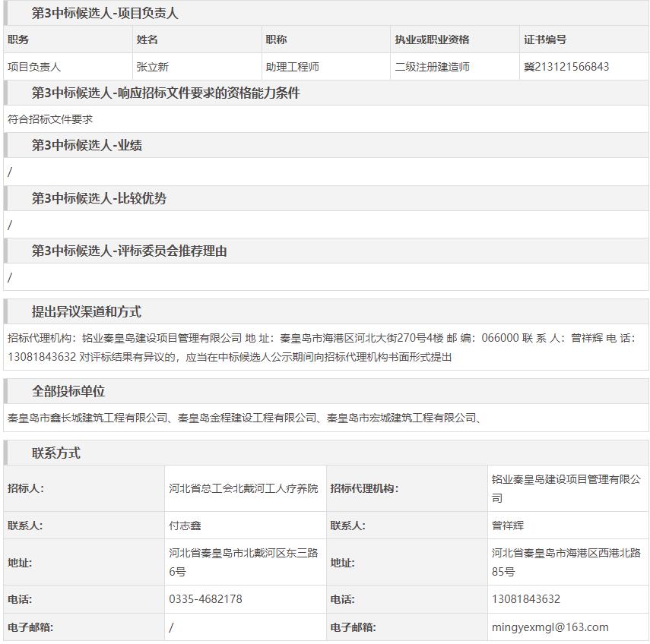
Task: Click the 第3中标候选人-业绩 section header
Action: click(x=87, y=145)
